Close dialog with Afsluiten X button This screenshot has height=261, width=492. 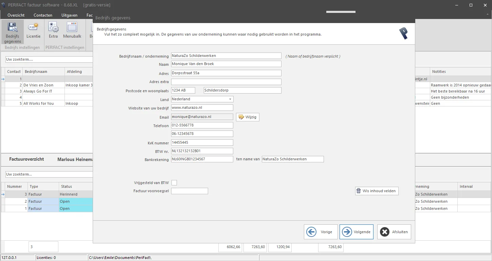click(394, 232)
